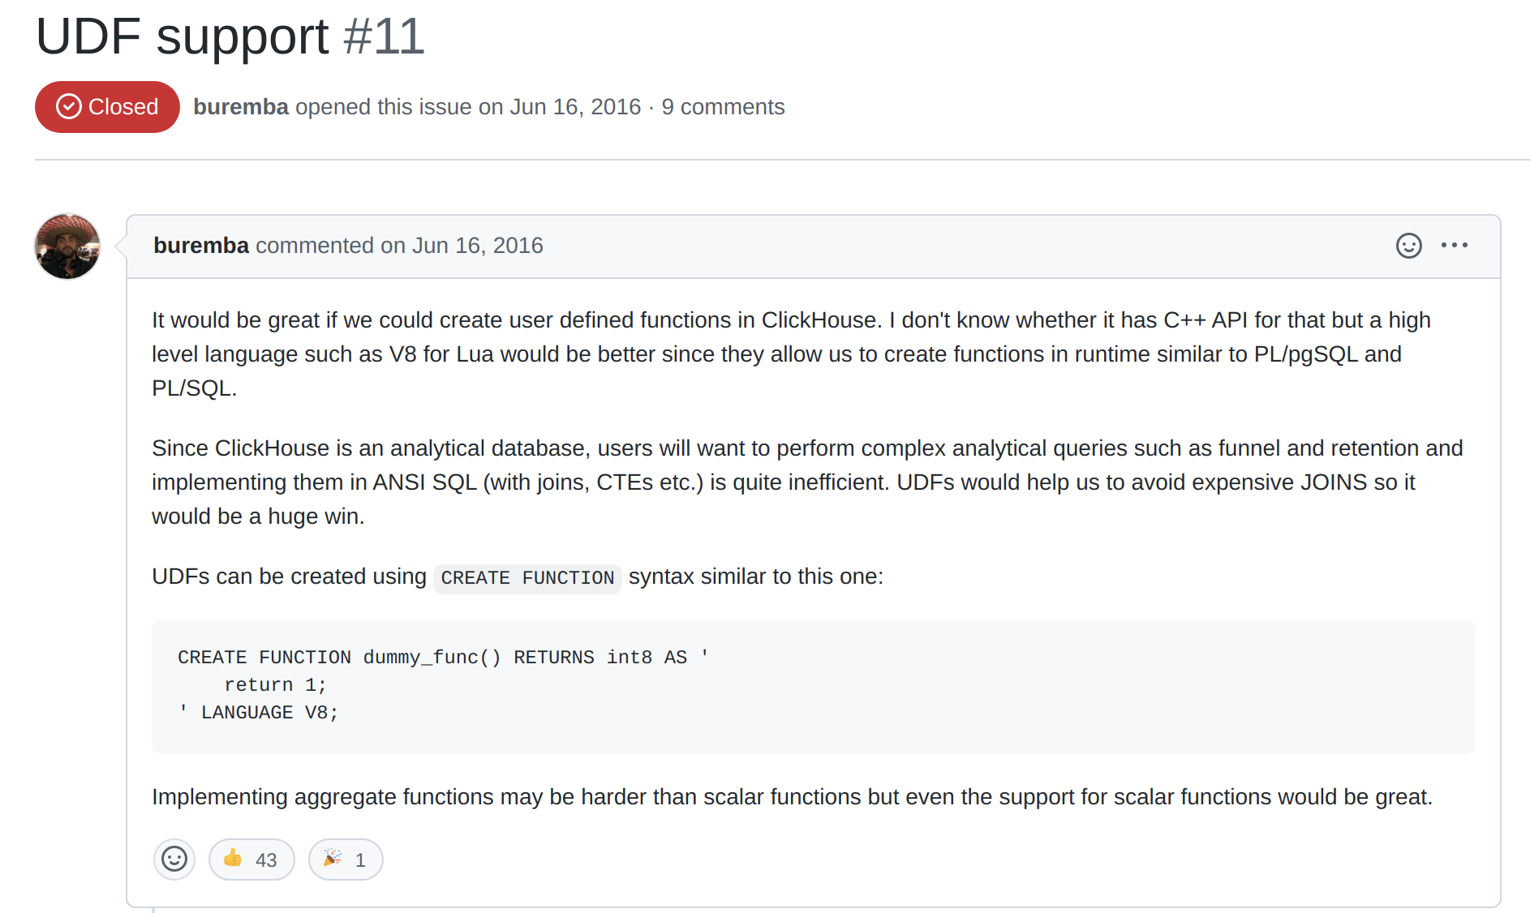
Task: Open the smiley reaction picker in comment header
Action: pyautogui.click(x=1408, y=246)
